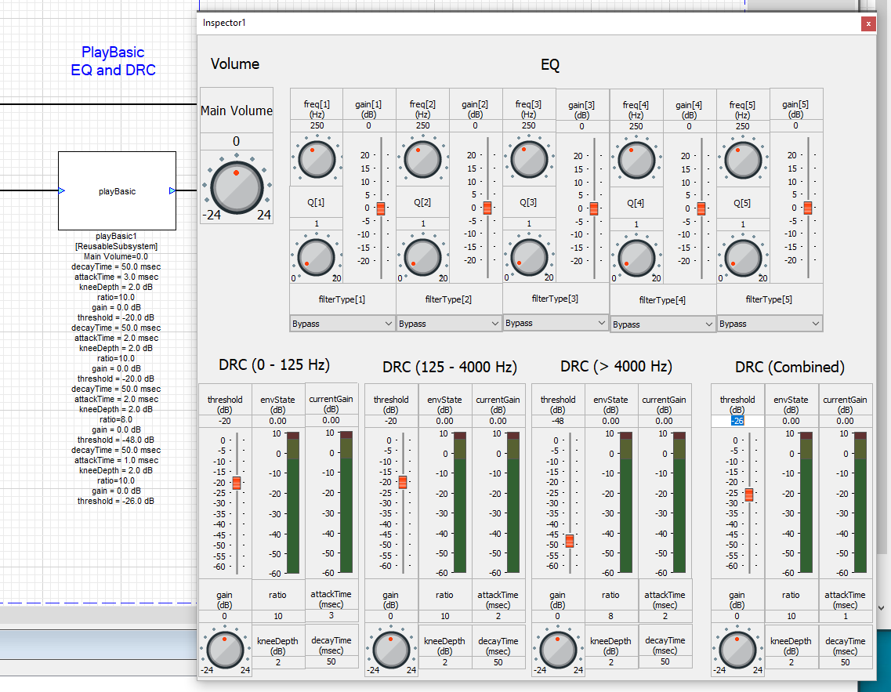Select the DRC (Combined) threshold value field
Screen dimensions: 891x692
click(x=737, y=421)
